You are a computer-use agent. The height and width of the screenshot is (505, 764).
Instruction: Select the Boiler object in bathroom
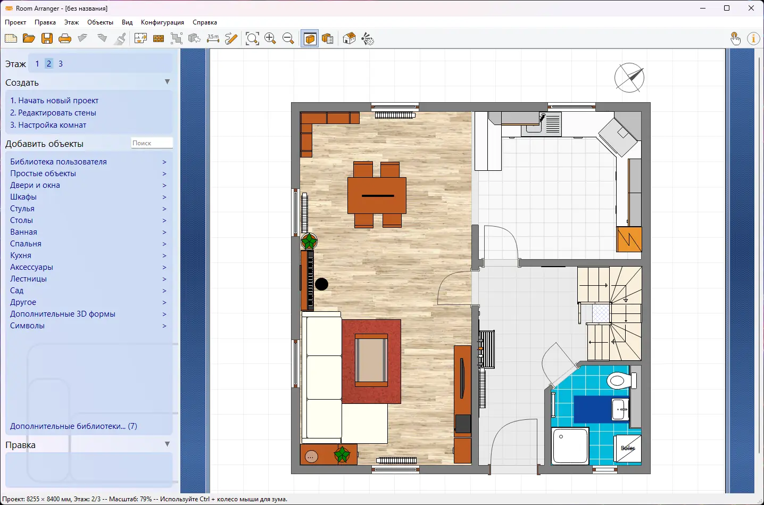click(x=628, y=449)
